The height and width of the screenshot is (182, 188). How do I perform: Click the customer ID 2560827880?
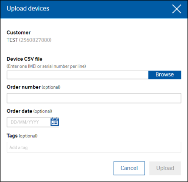click(35, 40)
